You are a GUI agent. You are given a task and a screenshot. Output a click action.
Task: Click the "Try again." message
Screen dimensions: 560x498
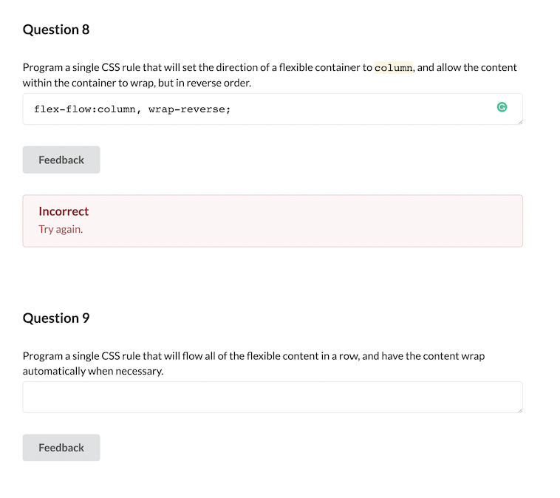point(61,229)
